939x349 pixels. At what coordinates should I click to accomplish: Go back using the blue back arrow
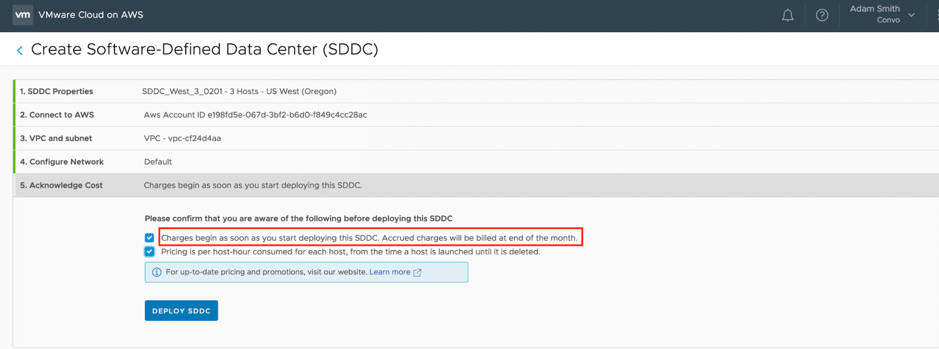(20, 50)
